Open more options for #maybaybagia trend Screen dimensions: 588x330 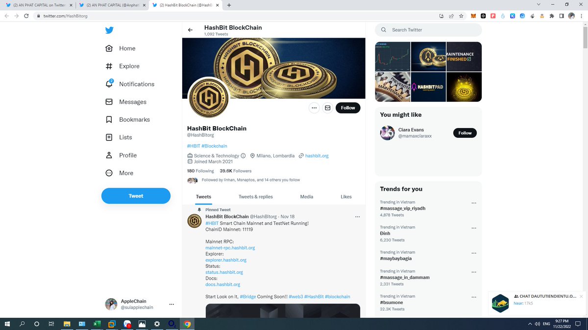(473, 253)
